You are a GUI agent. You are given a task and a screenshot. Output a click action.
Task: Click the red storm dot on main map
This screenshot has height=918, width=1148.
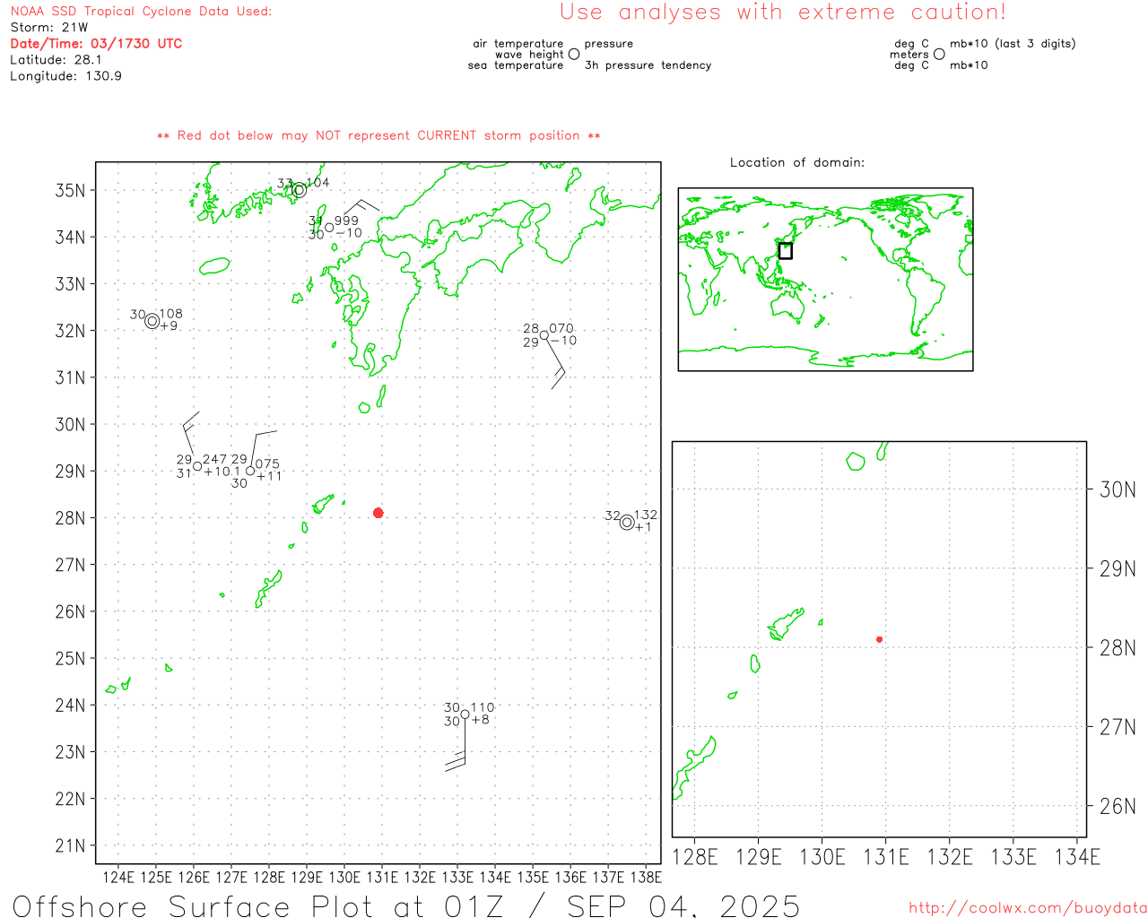point(378,513)
